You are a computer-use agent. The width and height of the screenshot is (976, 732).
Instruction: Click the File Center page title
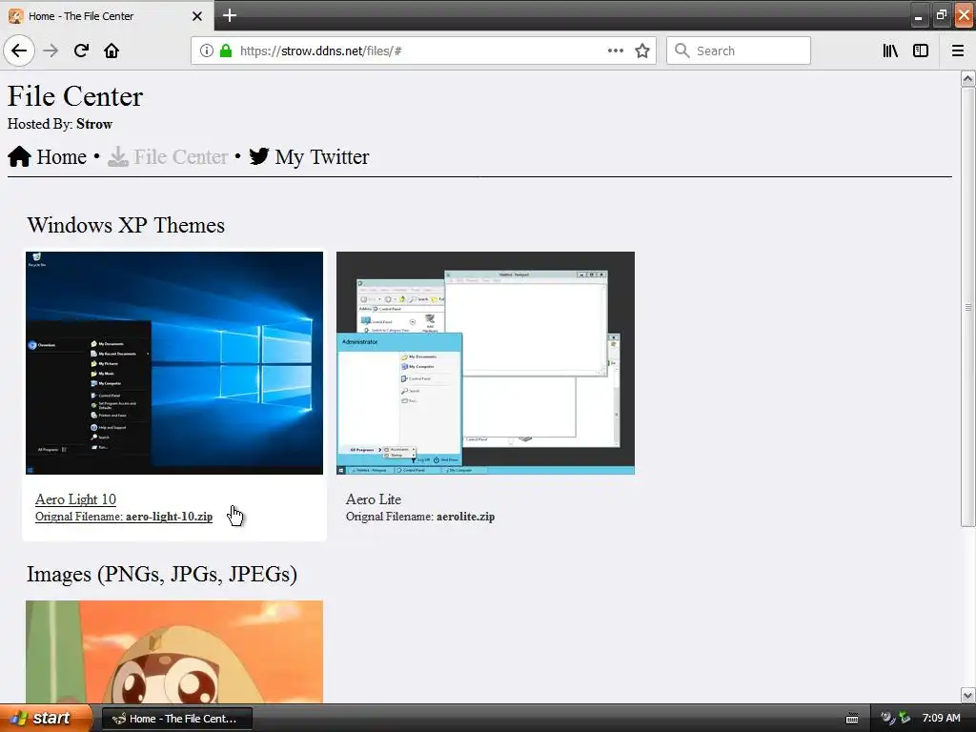[x=75, y=96]
